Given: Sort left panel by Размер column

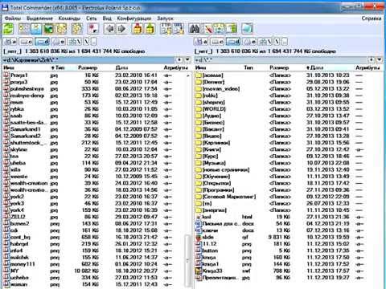Looking at the screenshot, I should pyautogui.click(x=88, y=68).
